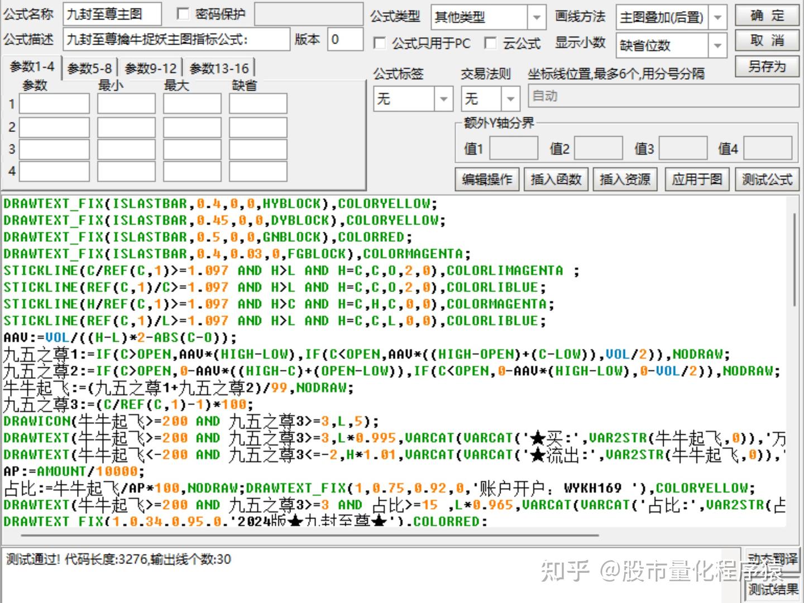The width and height of the screenshot is (804, 603).
Task: Click the code line starting with AAV:=VOL
Action: pyautogui.click(x=120, y=337)
